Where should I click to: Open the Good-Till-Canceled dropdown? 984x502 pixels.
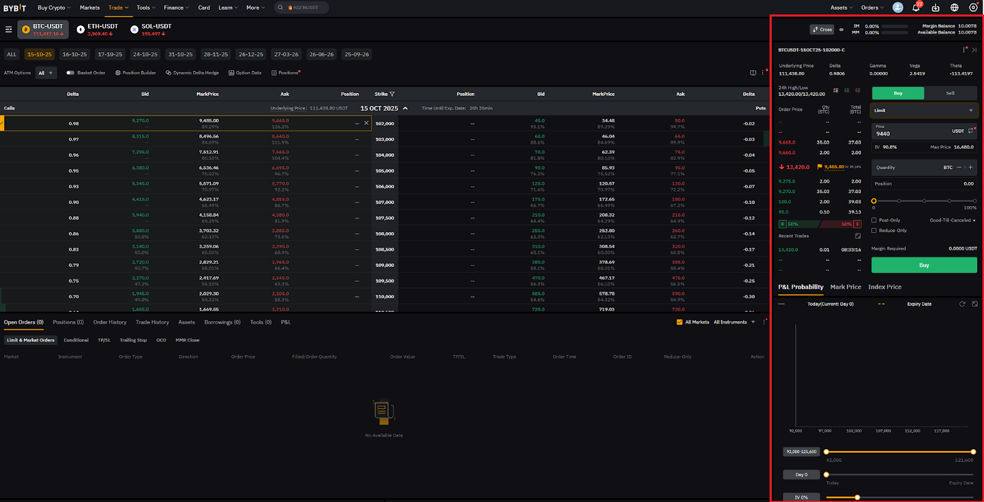click(953, 220)
